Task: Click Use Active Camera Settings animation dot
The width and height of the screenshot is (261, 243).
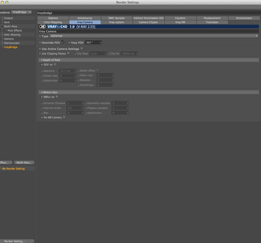Action: (x=40, y=49)
